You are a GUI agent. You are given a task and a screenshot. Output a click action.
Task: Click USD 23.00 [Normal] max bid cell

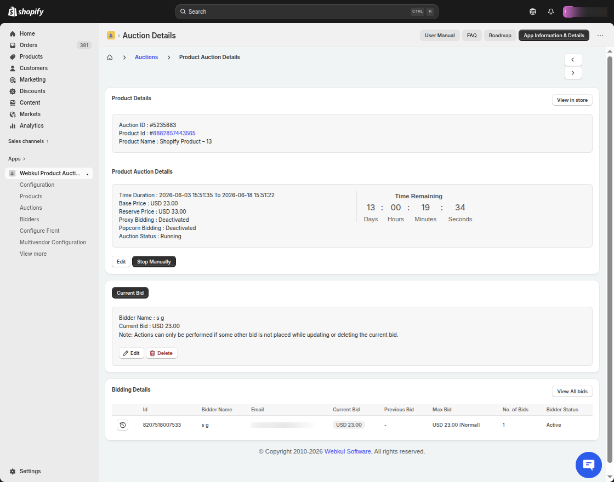(456, 425)
